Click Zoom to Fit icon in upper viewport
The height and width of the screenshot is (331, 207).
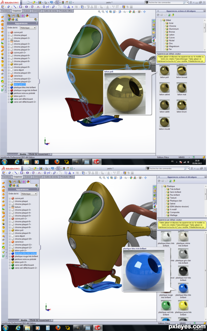[x=99, y=12]
